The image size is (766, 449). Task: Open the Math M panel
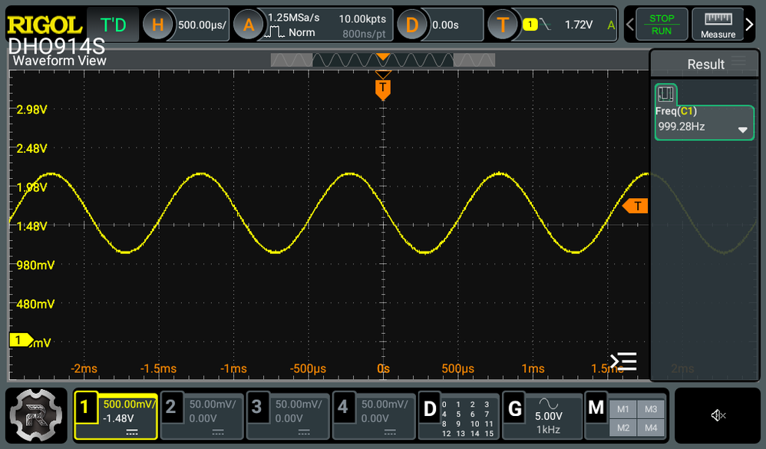(596, 408)
